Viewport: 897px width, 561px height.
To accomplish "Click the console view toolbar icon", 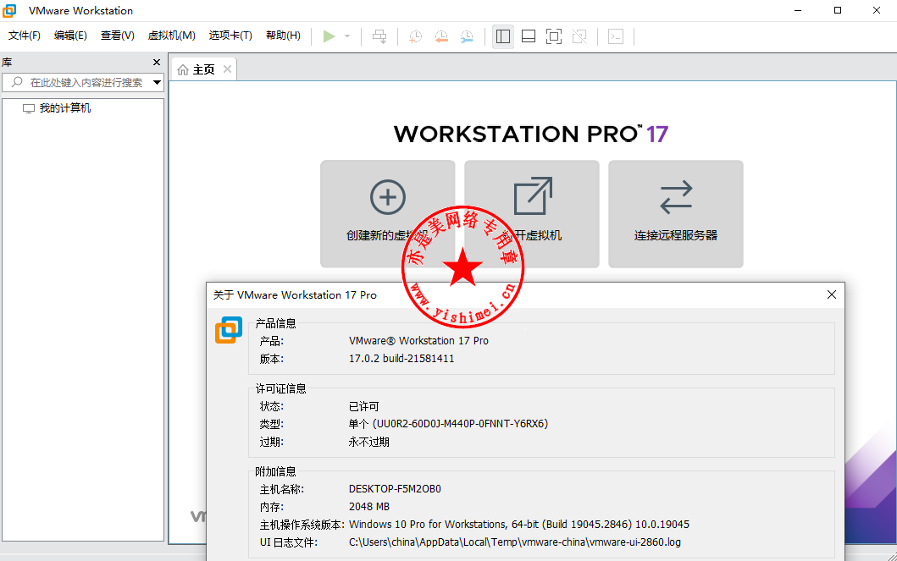I will point(616,36).
